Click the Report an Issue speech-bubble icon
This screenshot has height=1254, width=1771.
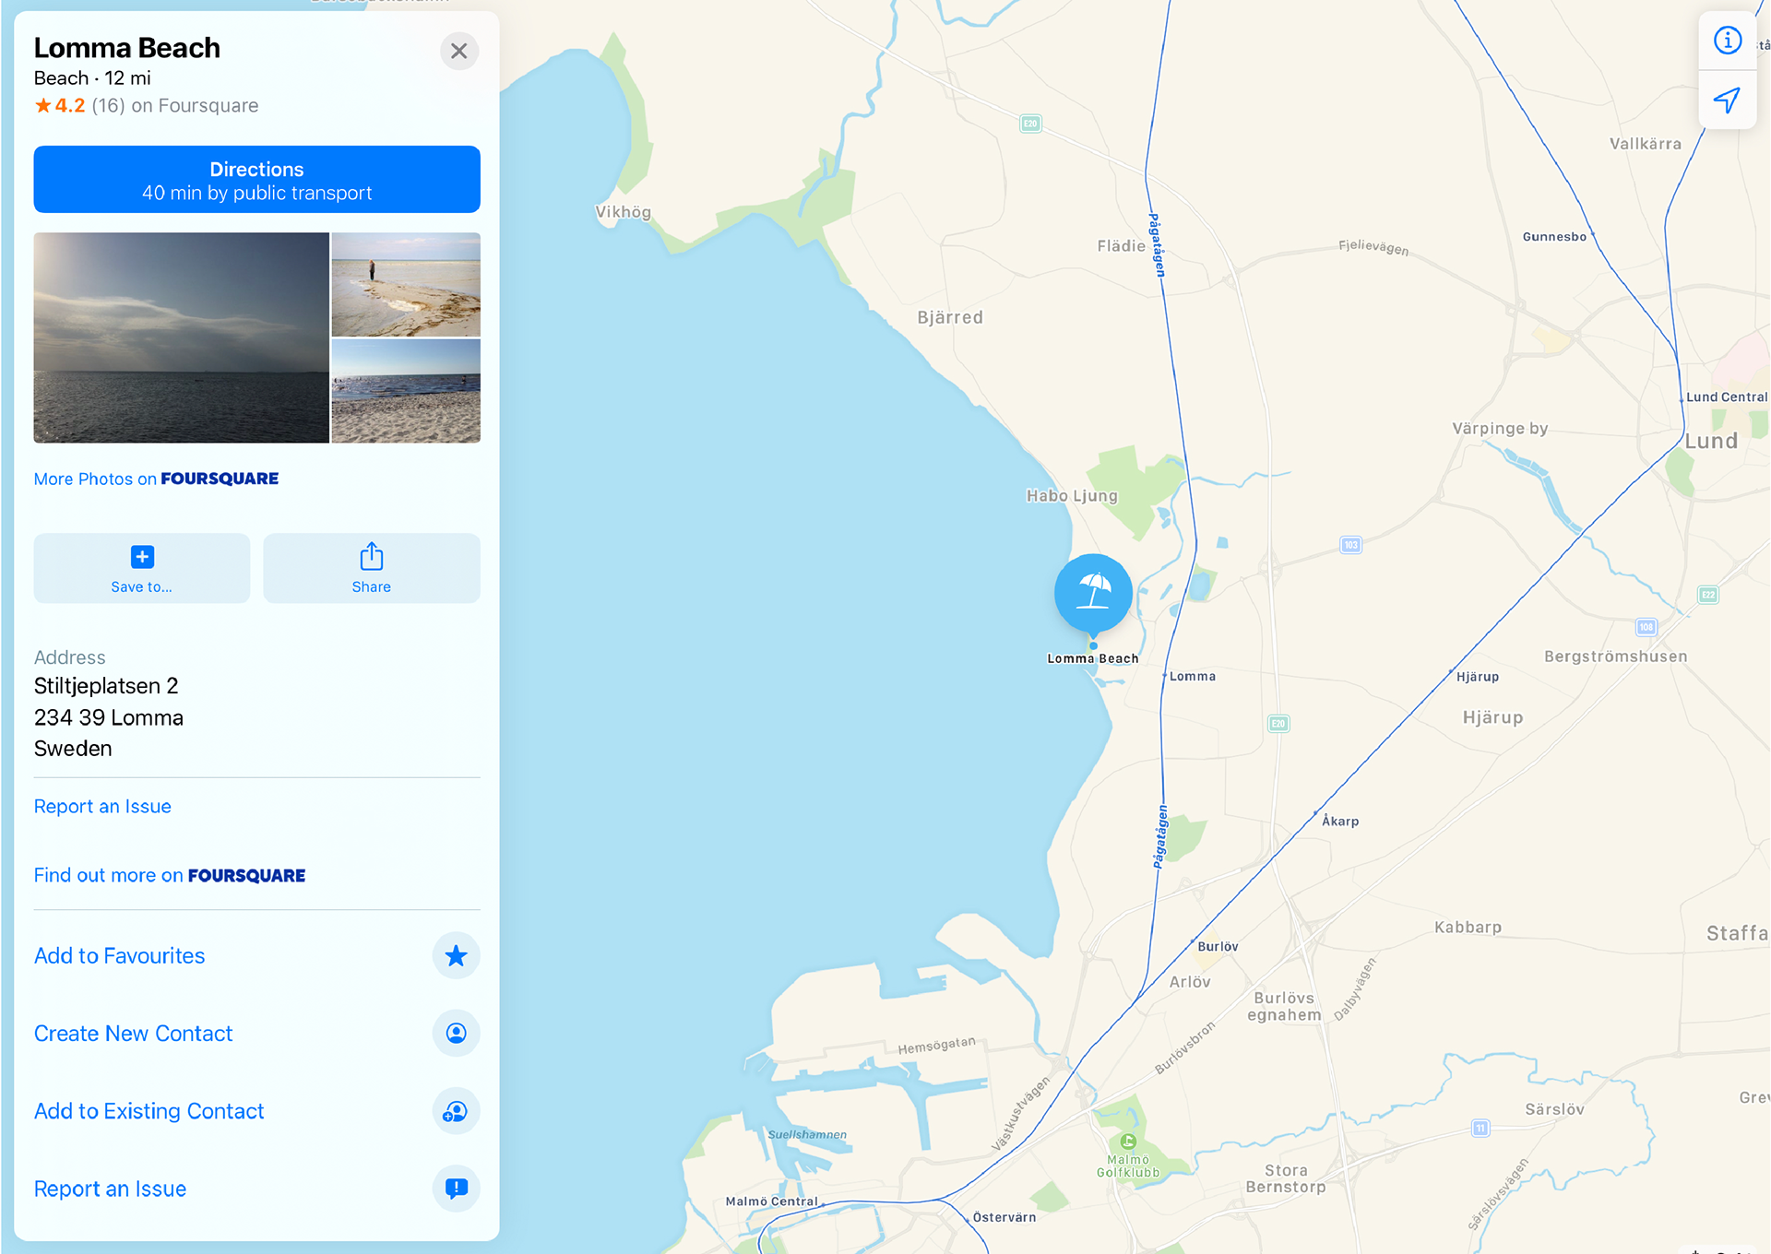(x=456, y=1189)
